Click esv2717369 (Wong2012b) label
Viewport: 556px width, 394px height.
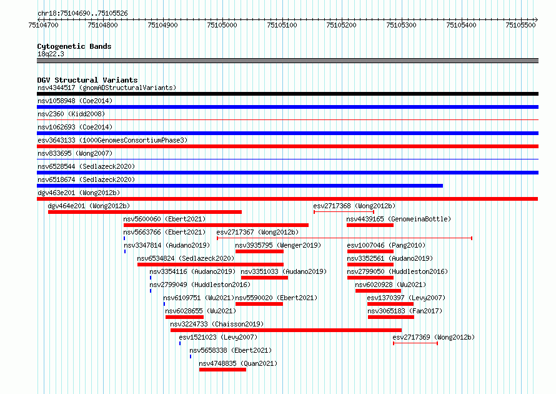(x=434, y=337)
